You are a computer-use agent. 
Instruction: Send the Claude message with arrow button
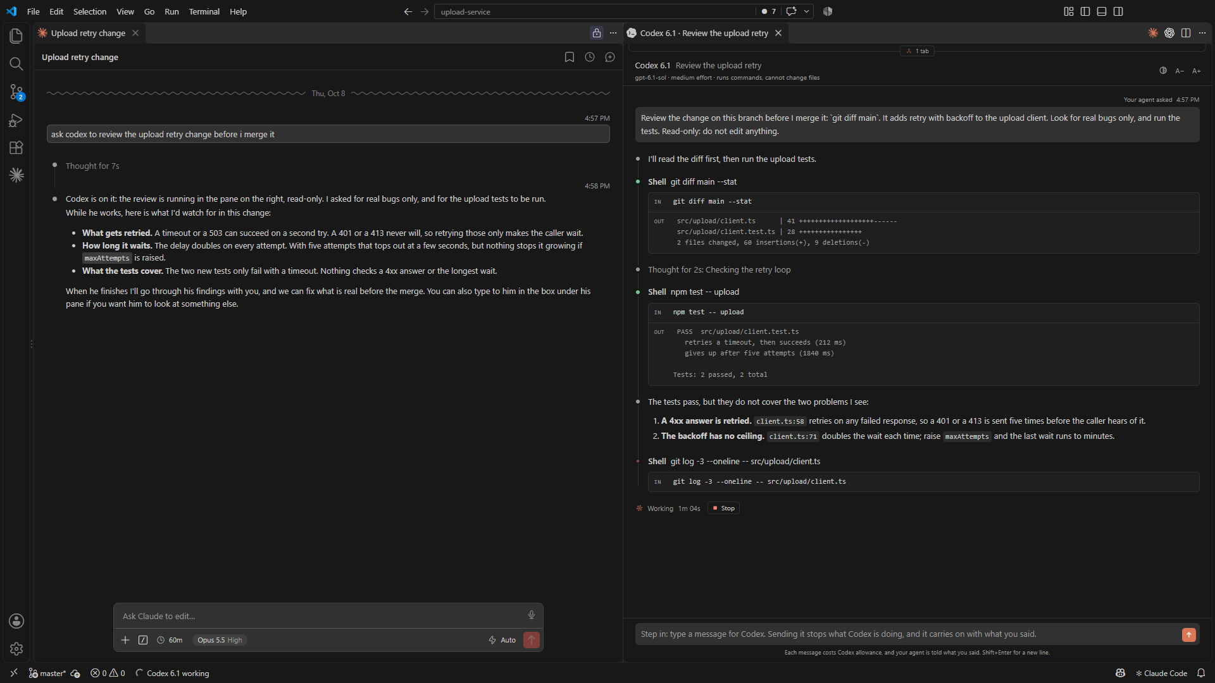[x=532, y=640]
